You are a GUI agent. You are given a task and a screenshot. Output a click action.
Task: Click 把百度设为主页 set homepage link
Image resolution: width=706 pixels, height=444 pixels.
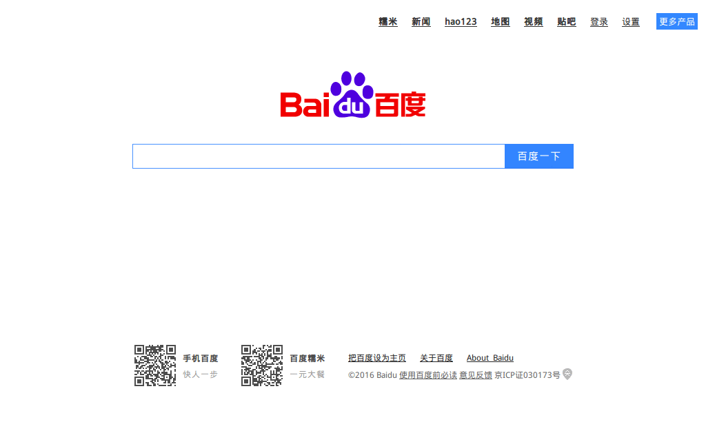coord(377,358)
